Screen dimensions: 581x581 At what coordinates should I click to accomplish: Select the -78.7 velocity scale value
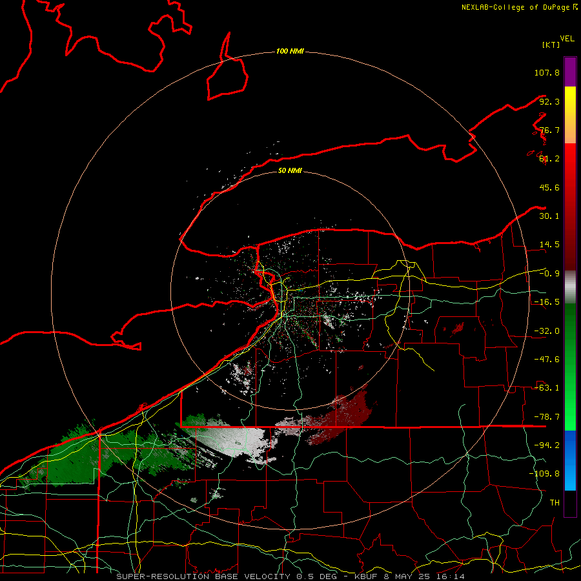(547, 417)
